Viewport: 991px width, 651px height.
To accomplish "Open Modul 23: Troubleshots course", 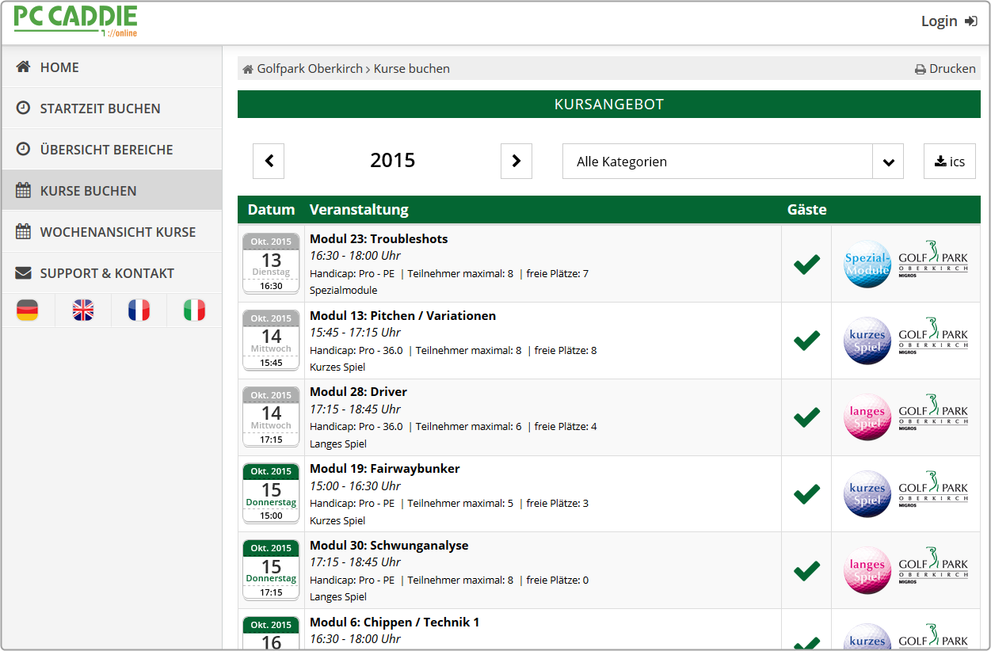I will [379, 238].
